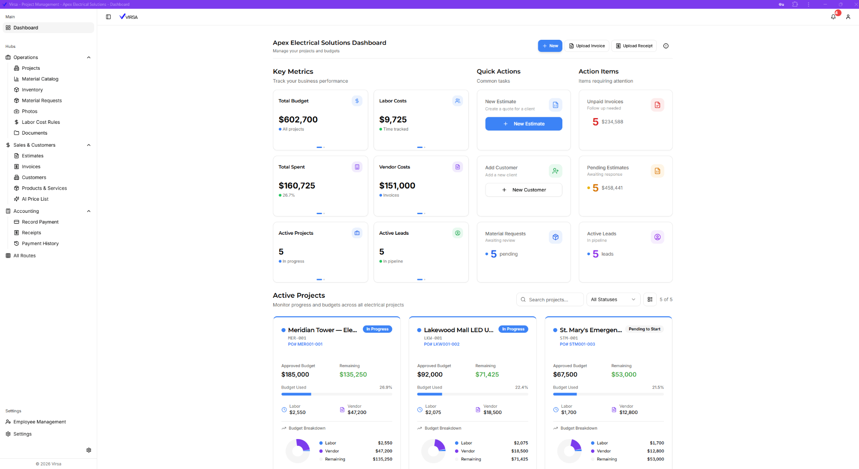The image size is (859, 469).
Task: Open All Routes
Action: 25,256
